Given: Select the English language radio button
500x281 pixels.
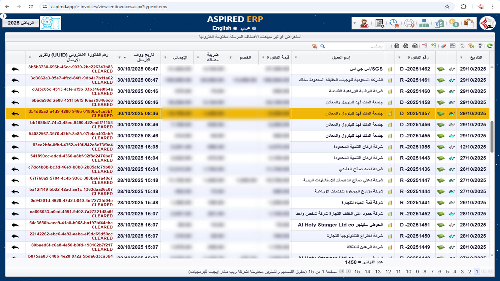Looking at the screenshot, I should tap(235, 28).
